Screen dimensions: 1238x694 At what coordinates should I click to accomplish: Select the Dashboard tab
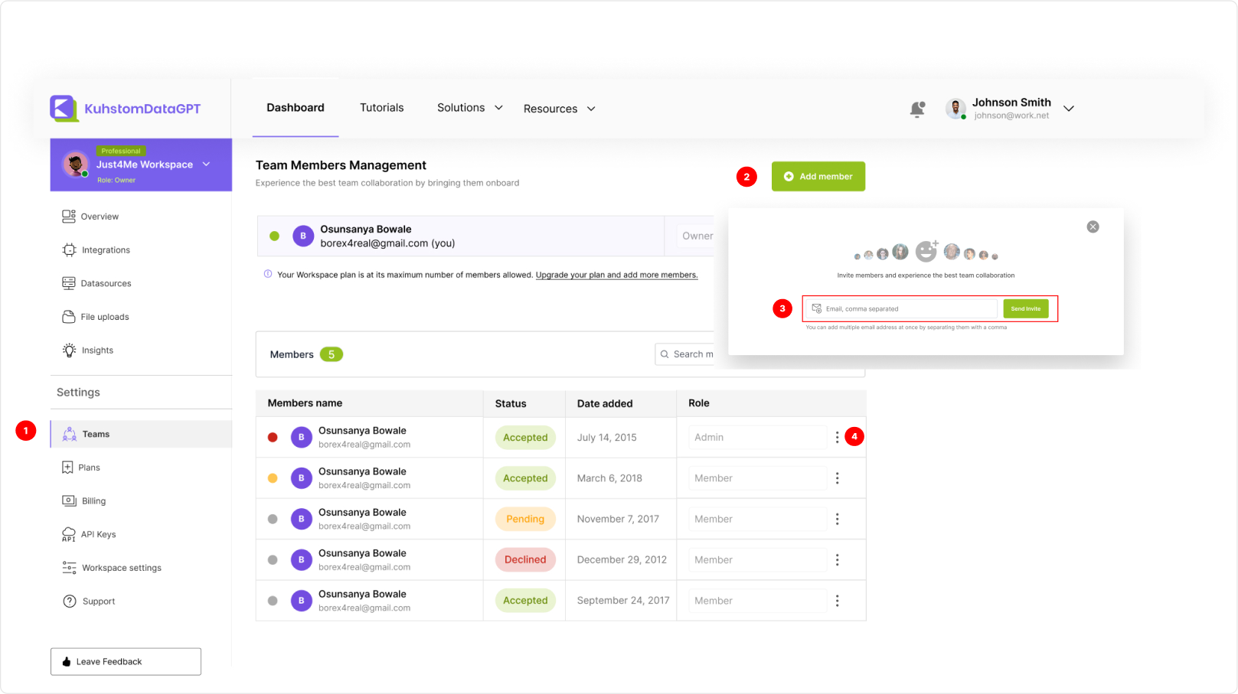point(296,108)
